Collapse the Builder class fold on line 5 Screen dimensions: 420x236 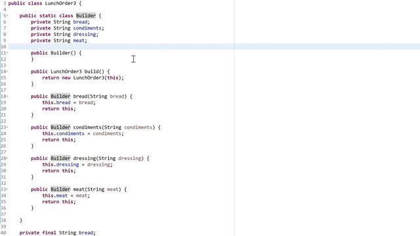[7, 16]
